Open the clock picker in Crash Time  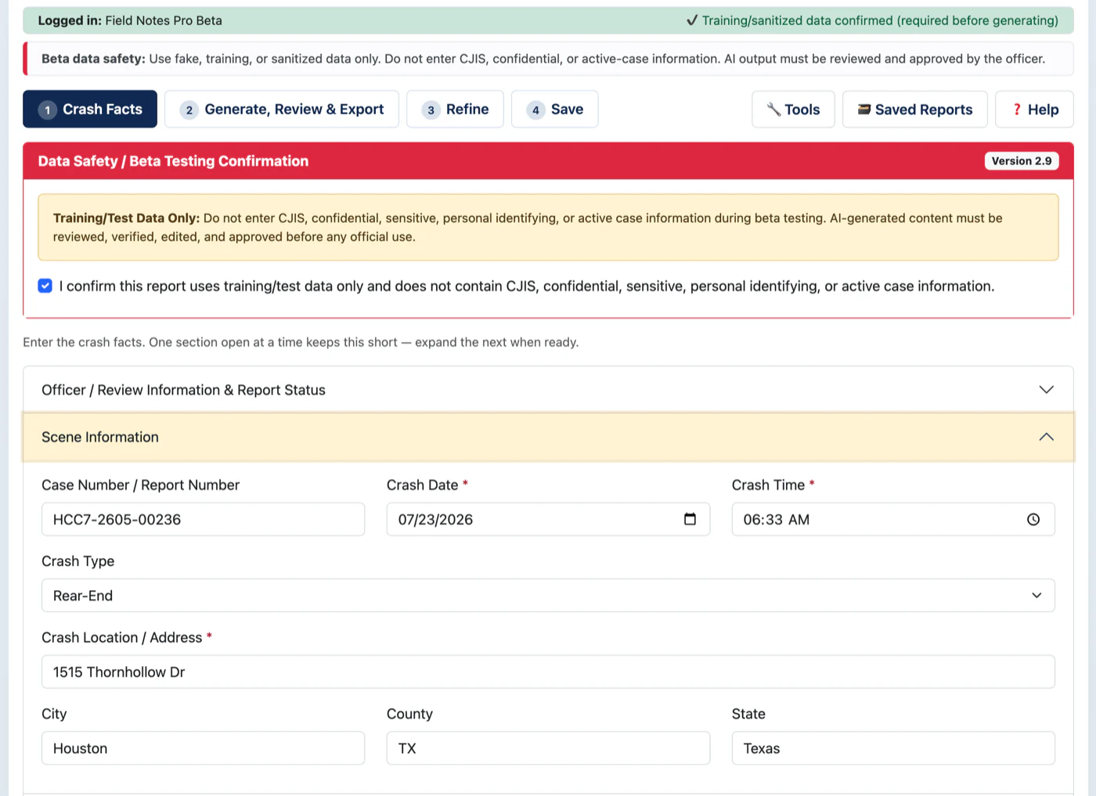point(1033,519)
